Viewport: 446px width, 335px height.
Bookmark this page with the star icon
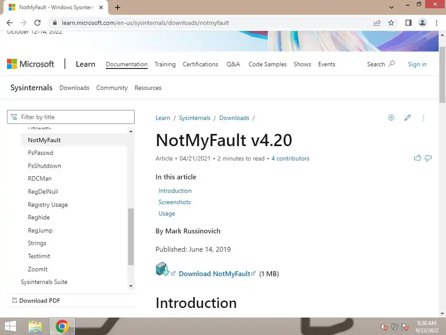[391, 23]
